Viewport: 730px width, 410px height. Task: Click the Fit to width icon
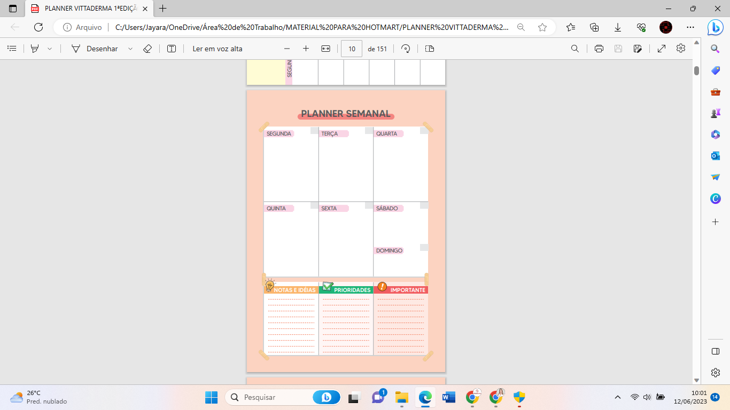click(325, 49)
